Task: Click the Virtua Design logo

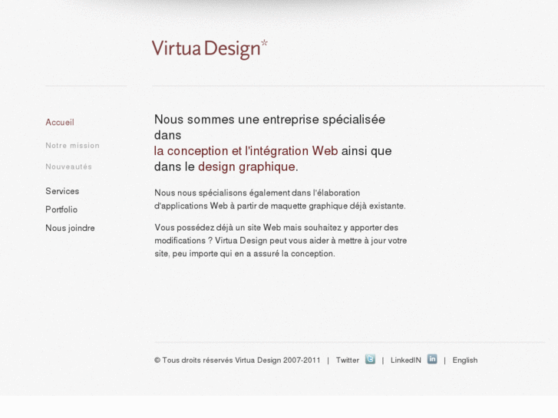Action: pyautogui.click(x=210, y=49)
